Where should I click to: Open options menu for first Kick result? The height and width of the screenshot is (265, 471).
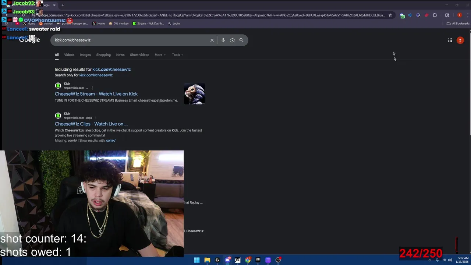coord(92,88)
